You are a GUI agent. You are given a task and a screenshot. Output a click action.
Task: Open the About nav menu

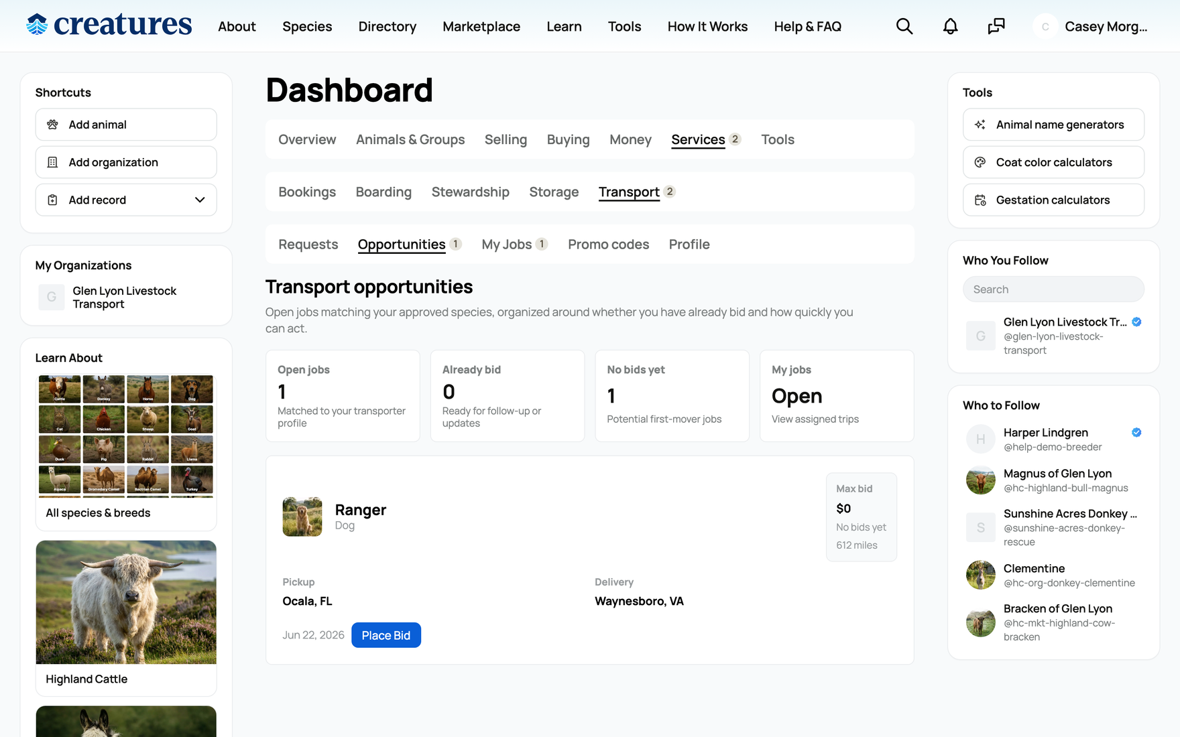click(x=237, y=26)
